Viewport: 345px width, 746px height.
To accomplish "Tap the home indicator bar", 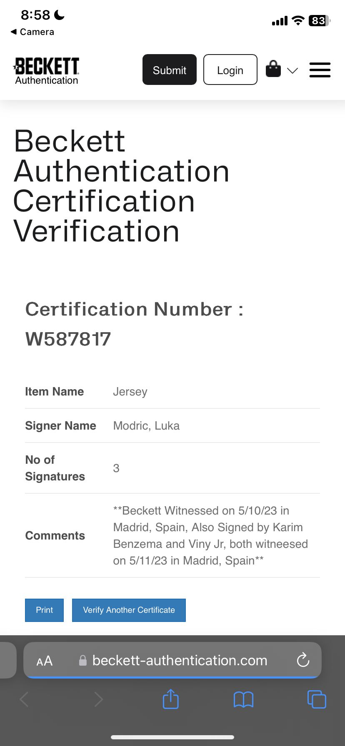I will coord(172,737).
